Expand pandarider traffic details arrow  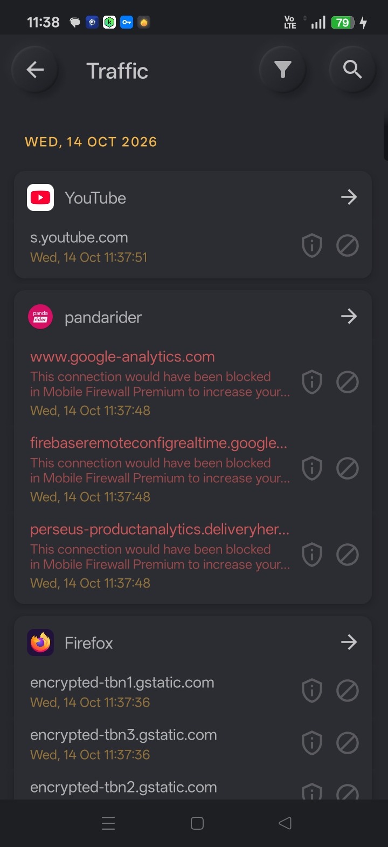[x=349, y=316]
